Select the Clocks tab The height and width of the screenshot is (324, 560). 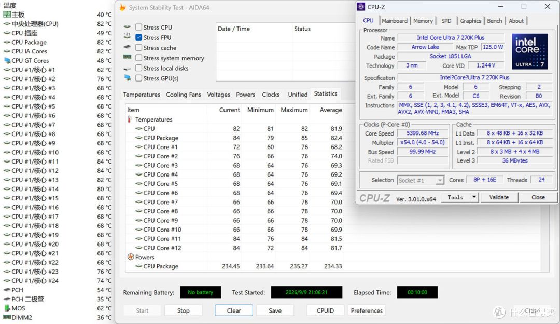(270, 95)
